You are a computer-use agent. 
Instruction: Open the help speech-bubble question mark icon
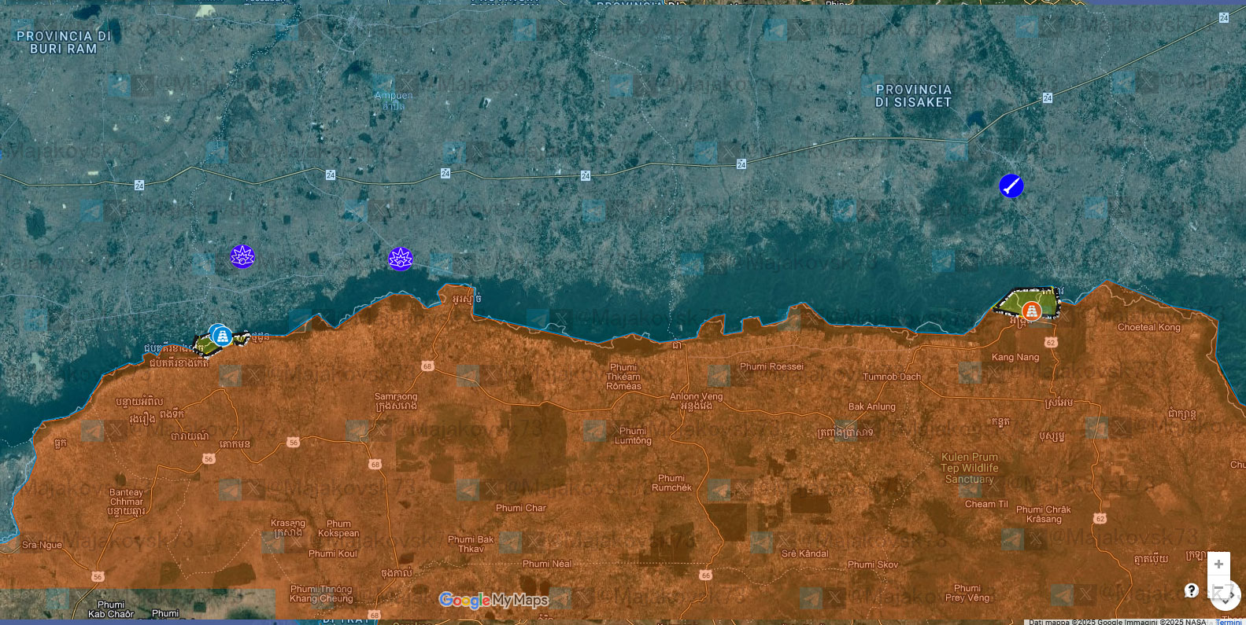[x=1192, y=590]
